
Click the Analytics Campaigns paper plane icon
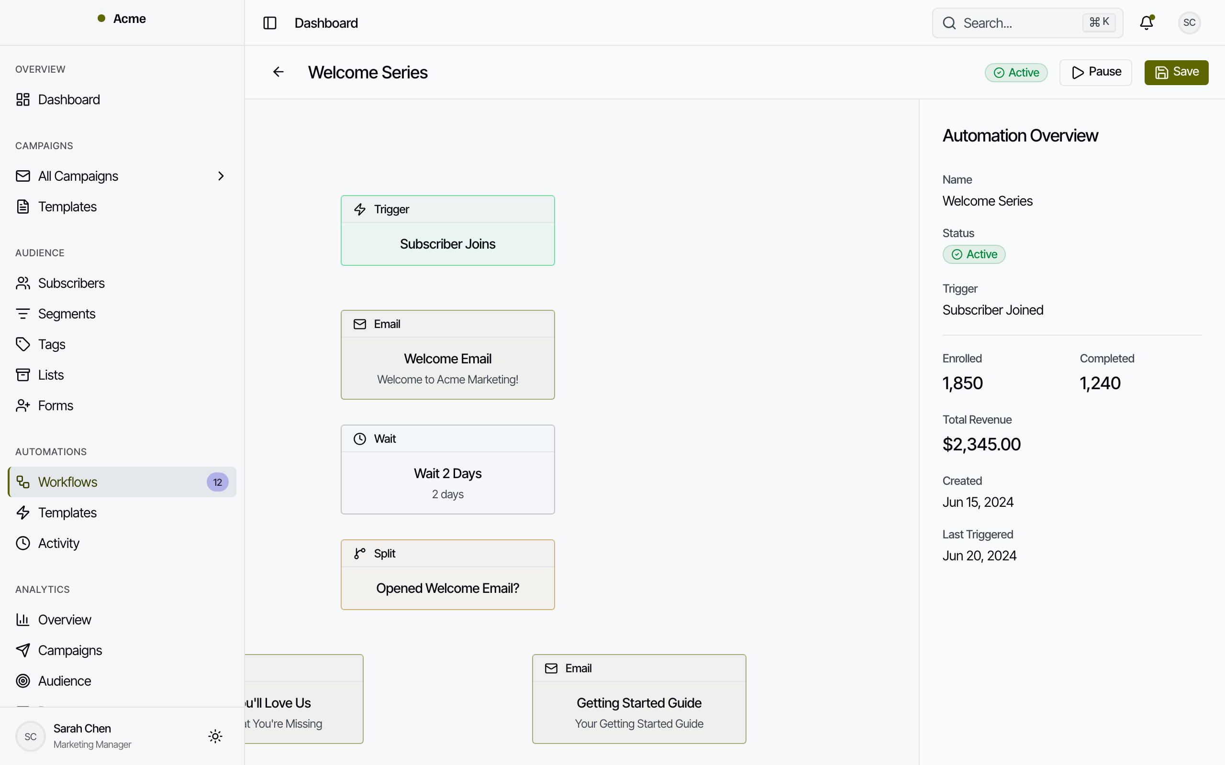(23, 650)
